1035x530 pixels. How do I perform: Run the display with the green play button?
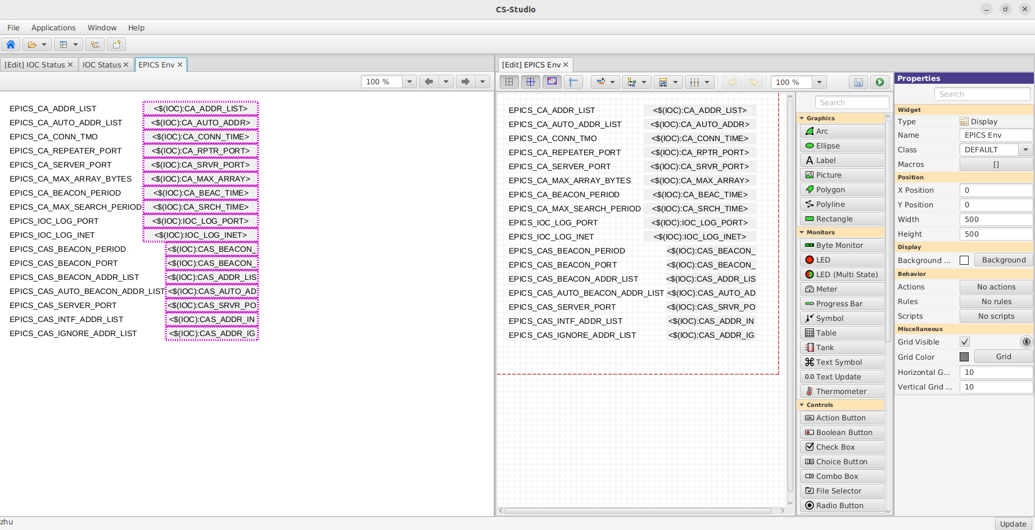coord(879,82)
